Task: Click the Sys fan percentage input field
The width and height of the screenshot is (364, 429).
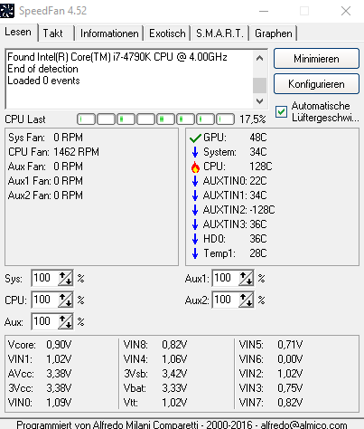Action: pyautogui.click(x=44, y=278)
